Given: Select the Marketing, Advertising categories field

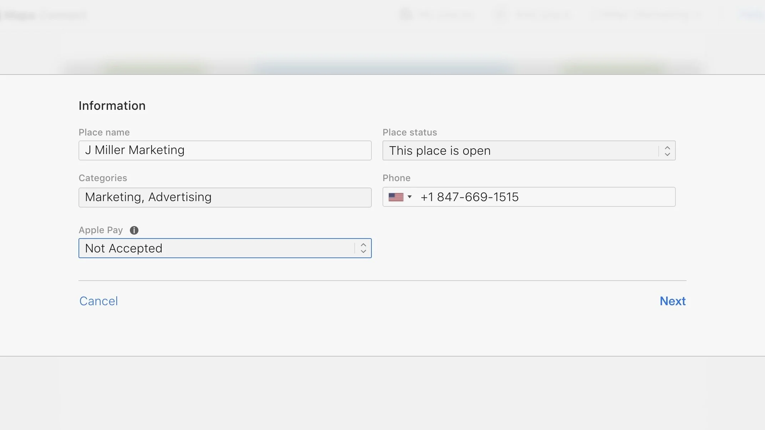Looking at the screenshot, I should click(x=225, y=198).
